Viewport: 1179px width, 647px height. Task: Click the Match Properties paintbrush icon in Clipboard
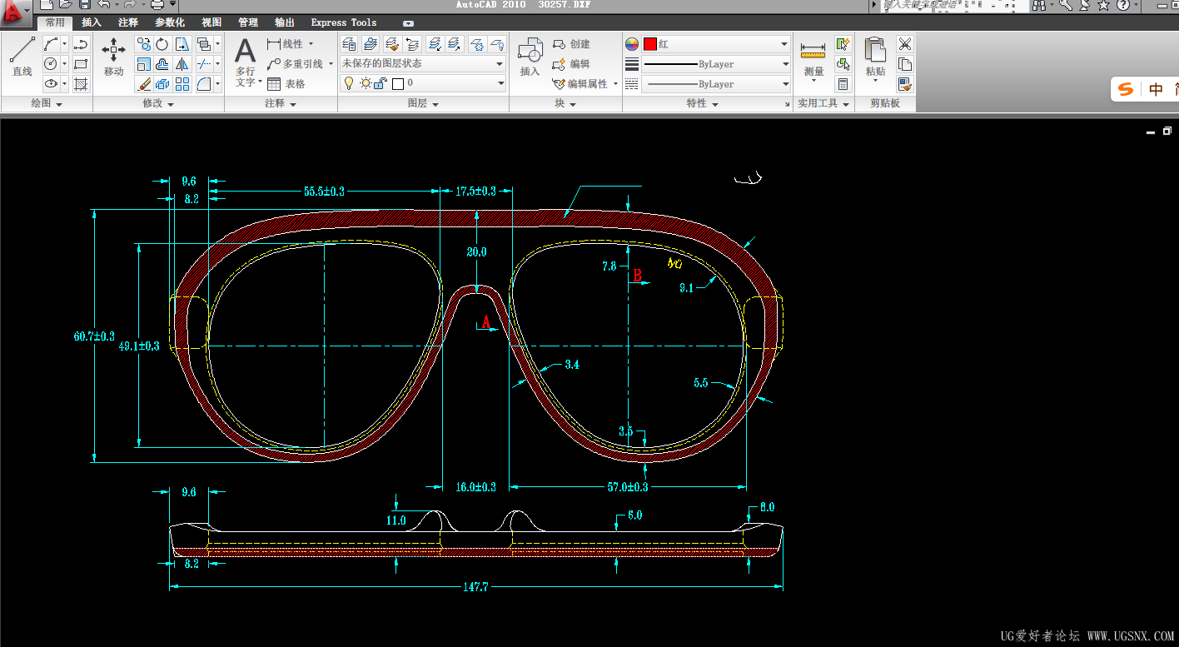(905, 84)
